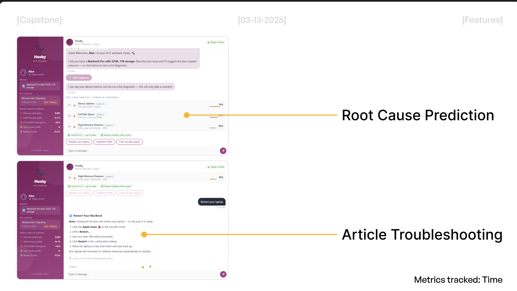Click warning icon beside Device Uptime
This screenshot has height=291, width=517.
(x=74, y=105)
